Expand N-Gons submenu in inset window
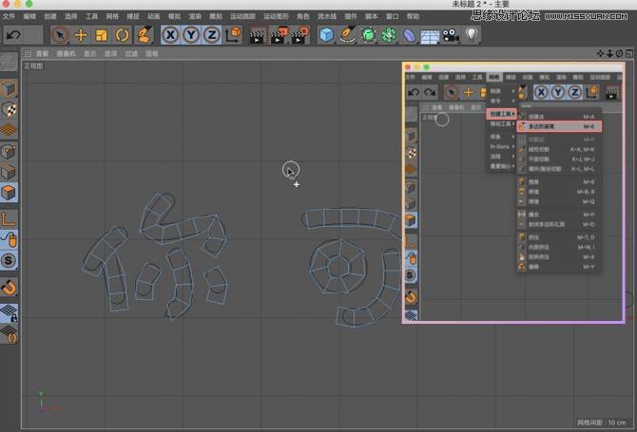This screenshot has width=637, height=432. (502, 146)
